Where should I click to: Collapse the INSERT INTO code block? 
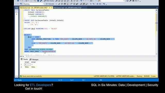pos(23,20)
